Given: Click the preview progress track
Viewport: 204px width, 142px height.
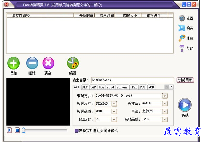Looking at the screenshot, I should 46,130.
